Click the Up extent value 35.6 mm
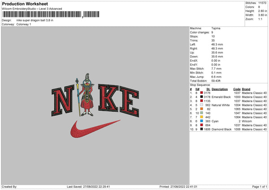The image size is (269, 190). (217, 52)
